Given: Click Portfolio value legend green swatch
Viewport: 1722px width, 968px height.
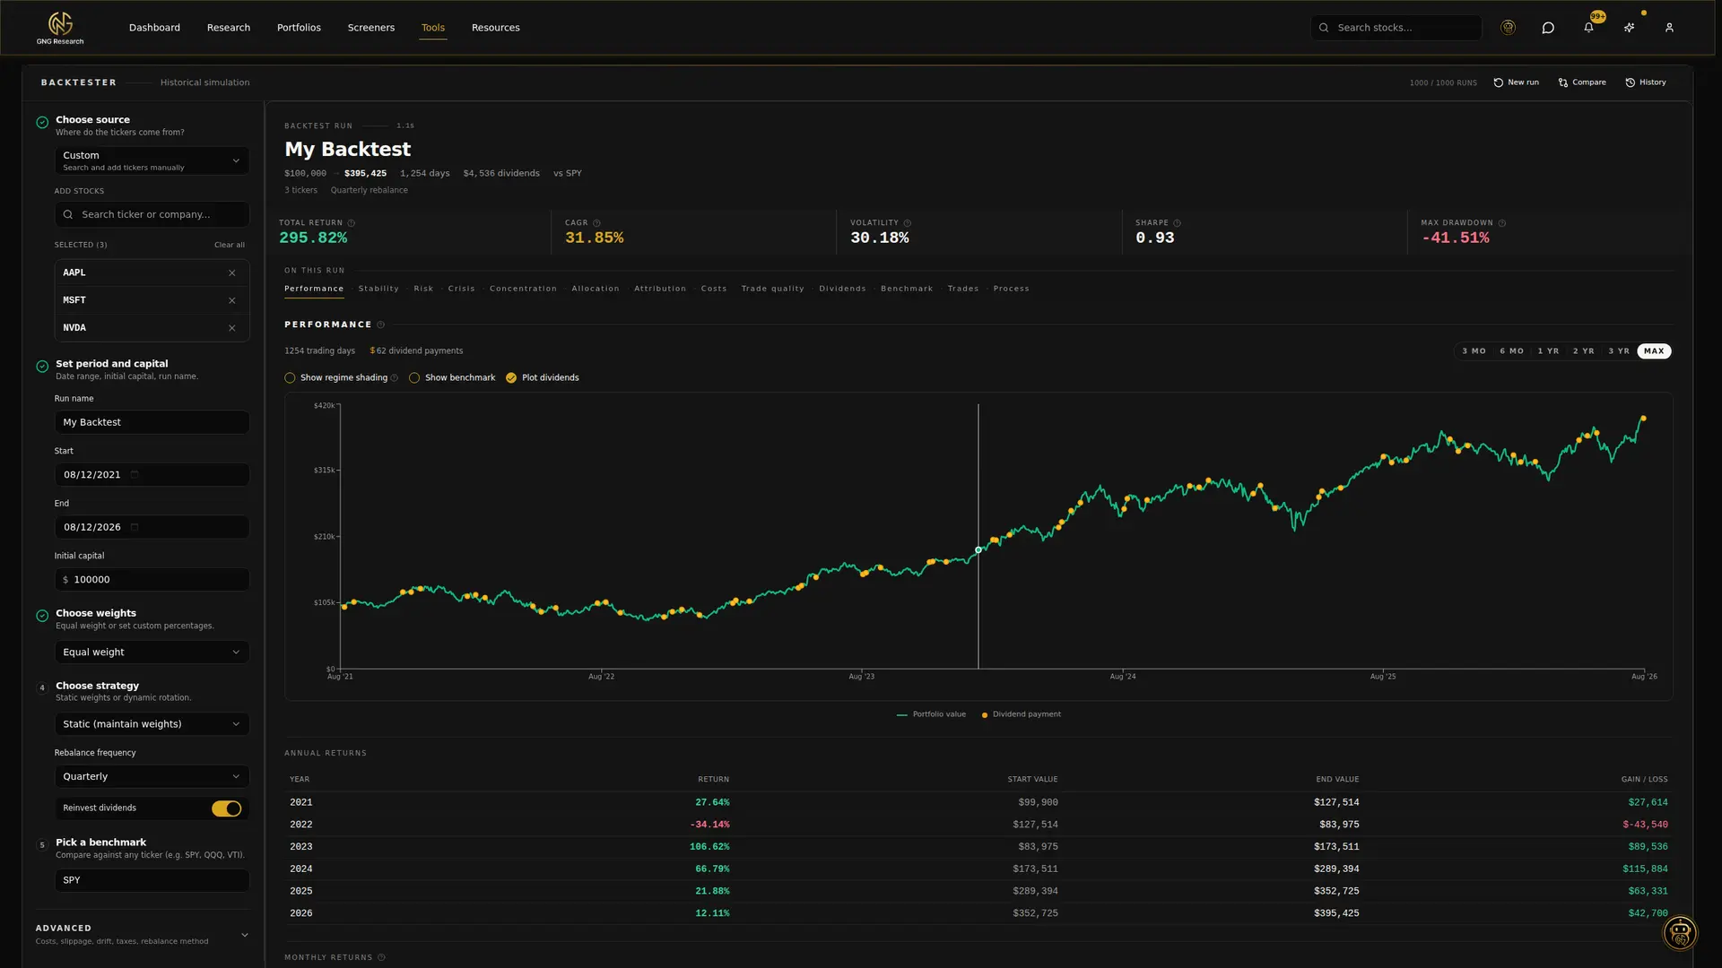Looking at the screenshot, I should [x=902, y=715].
